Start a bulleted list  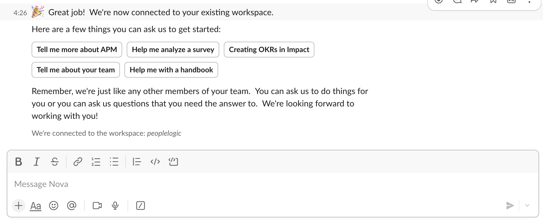[114, 162]
